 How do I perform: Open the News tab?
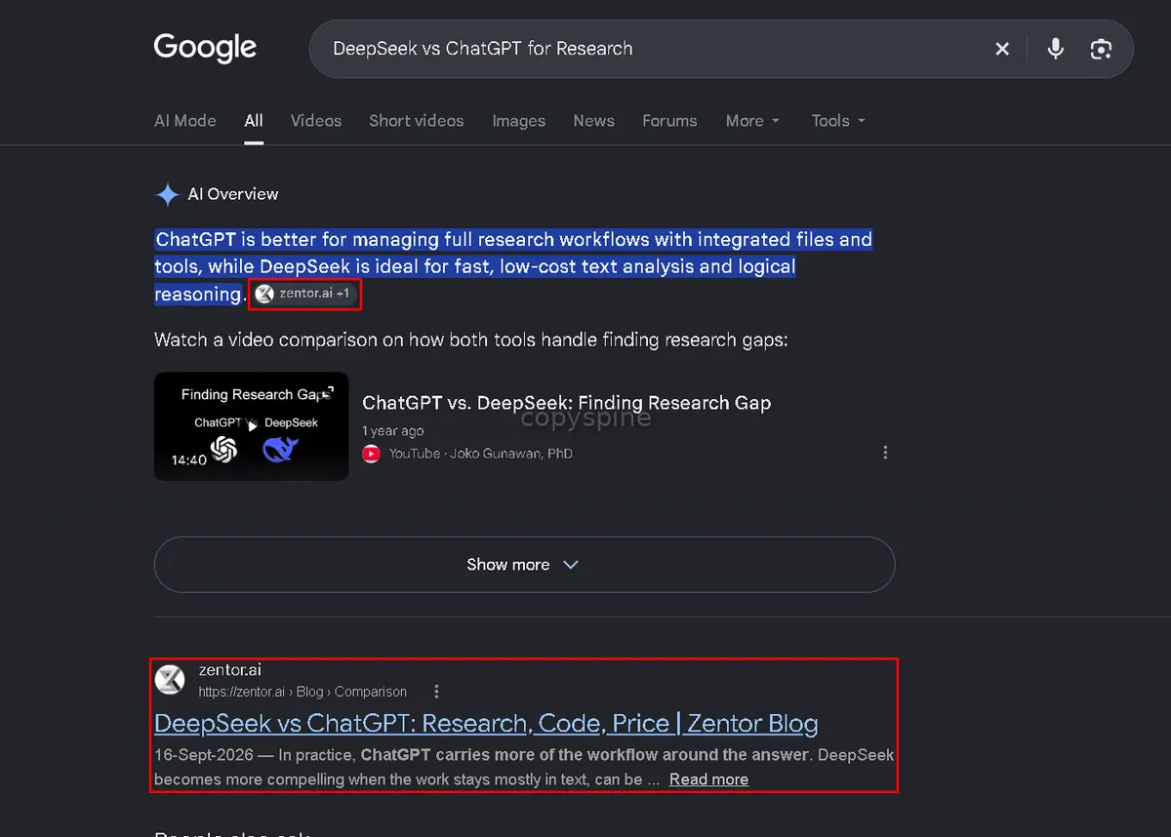tap(594, 121)
